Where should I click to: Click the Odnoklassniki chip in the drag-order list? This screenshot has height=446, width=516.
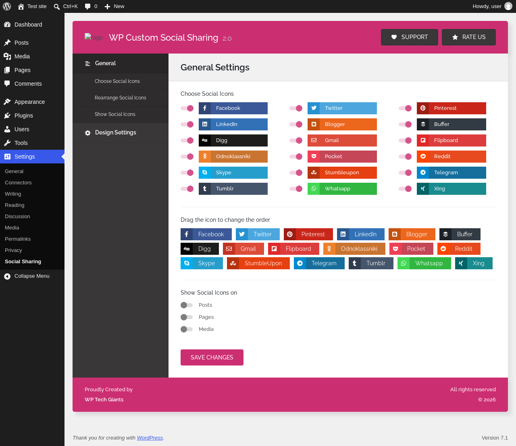click(x=354, y=249)
